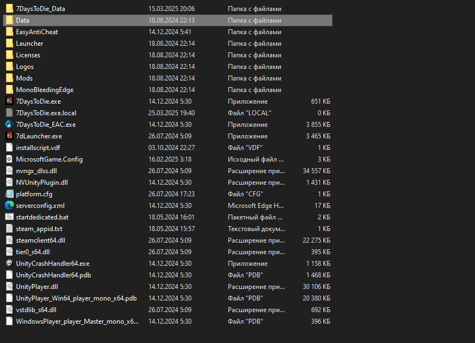Select the platform.cfg file name
475x343 pixels.
[x=34, y=194]
